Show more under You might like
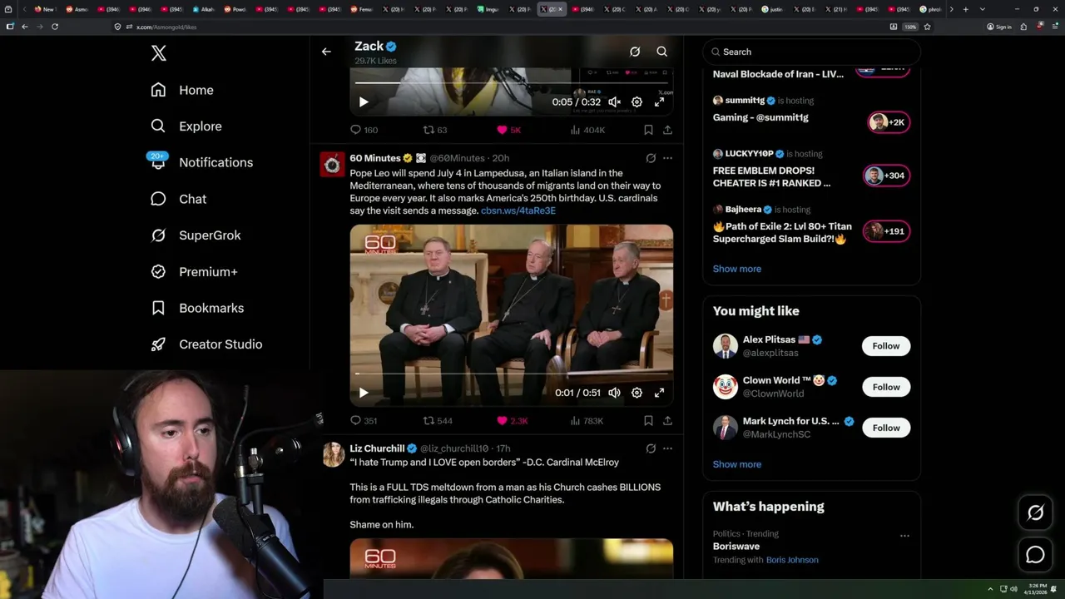Image resolution: width=1065 pixels, height=599 pixels. (737, 464)
